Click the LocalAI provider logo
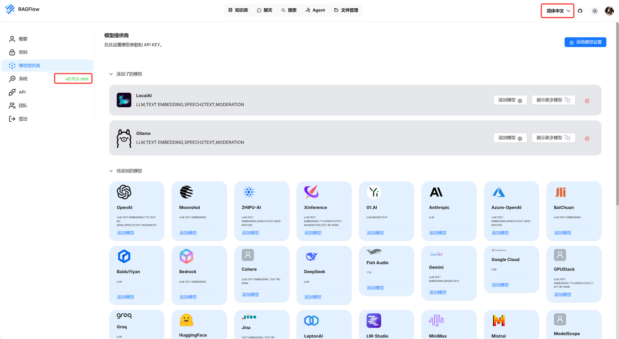Screen dimensions: 619x339 pos(124,100)
